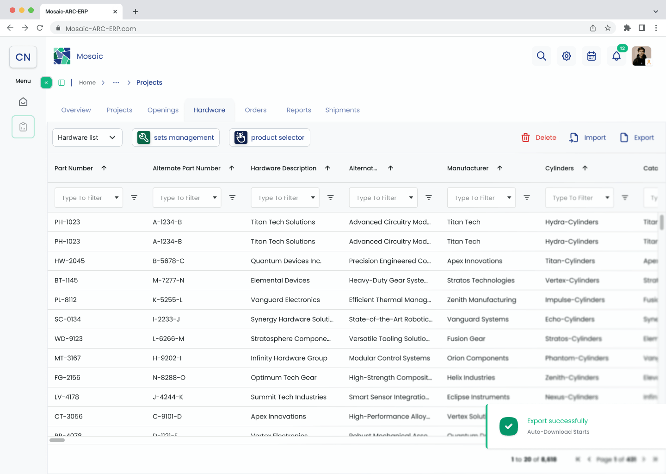This screenshot has height=474, width=666.
Task: Go to Home icon in sidebar
Action: (x=23, y=102)
